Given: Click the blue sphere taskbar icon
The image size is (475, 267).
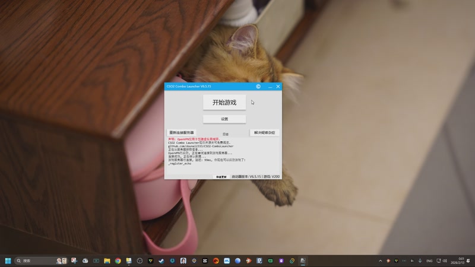Looking at the screenshot, I should coord(237,260).
